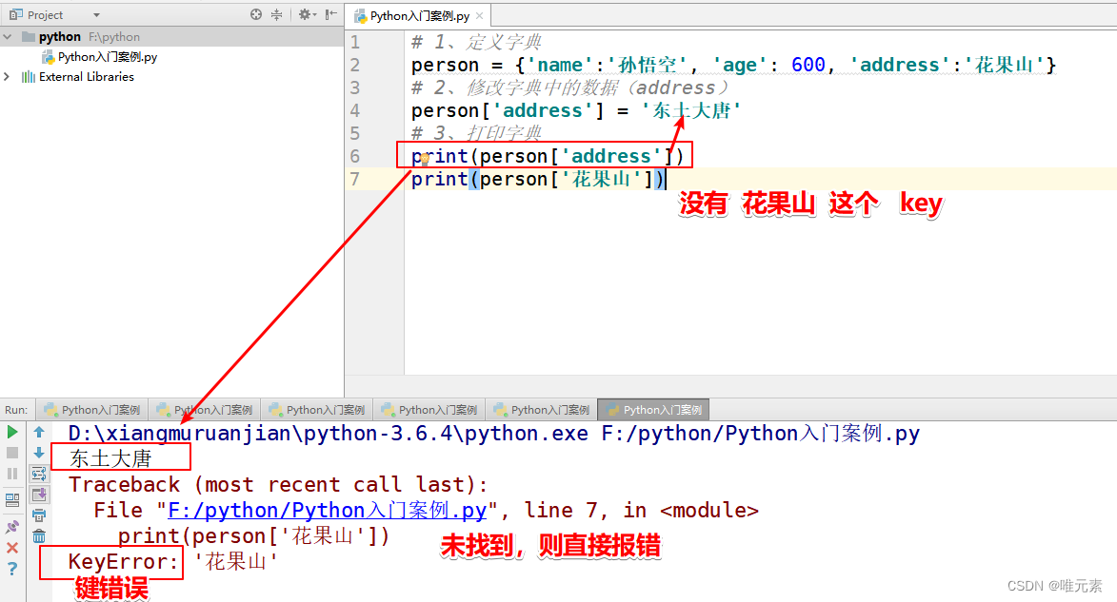The height and width of the screenshot is (602, 1117).
Task: Navigate up the stack trace
Action: coord(37,432)
